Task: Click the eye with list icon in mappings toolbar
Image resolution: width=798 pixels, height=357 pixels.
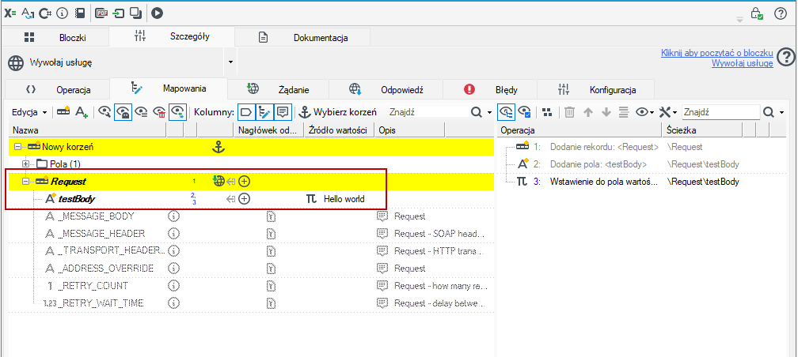Action: [142, 111]
